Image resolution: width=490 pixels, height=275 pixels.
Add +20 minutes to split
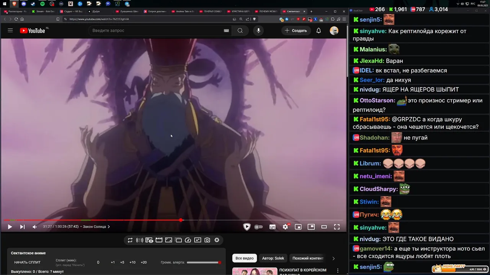point(144,262)
